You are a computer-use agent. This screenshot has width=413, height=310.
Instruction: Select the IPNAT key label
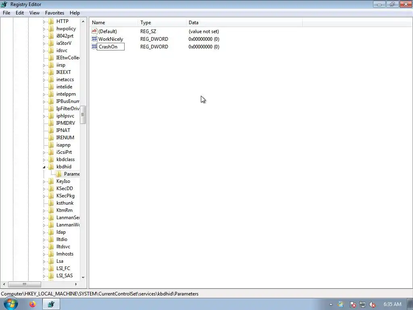click(63, 130)
